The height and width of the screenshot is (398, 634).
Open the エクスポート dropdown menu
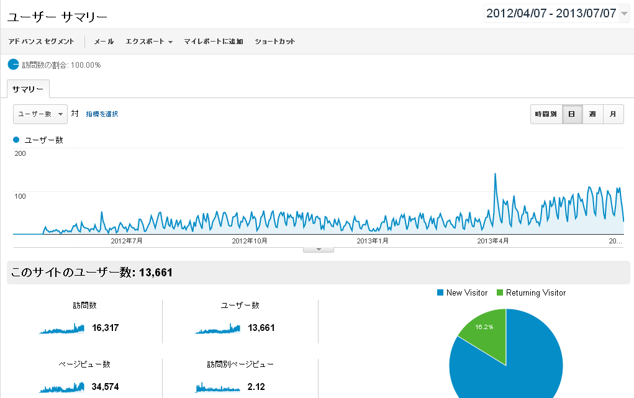point(149,41)
